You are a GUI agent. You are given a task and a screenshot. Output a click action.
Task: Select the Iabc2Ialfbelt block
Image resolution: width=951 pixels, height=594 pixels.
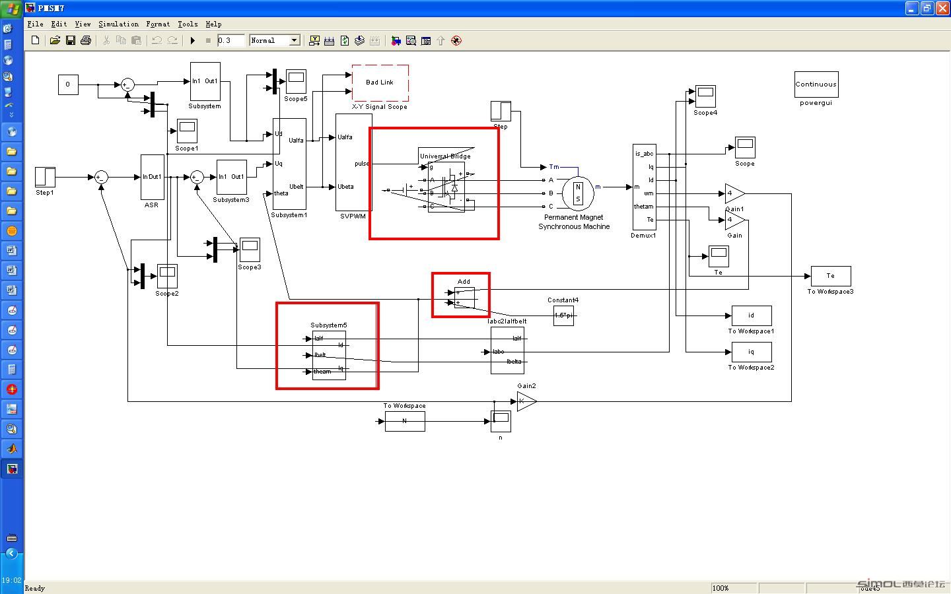507,350
